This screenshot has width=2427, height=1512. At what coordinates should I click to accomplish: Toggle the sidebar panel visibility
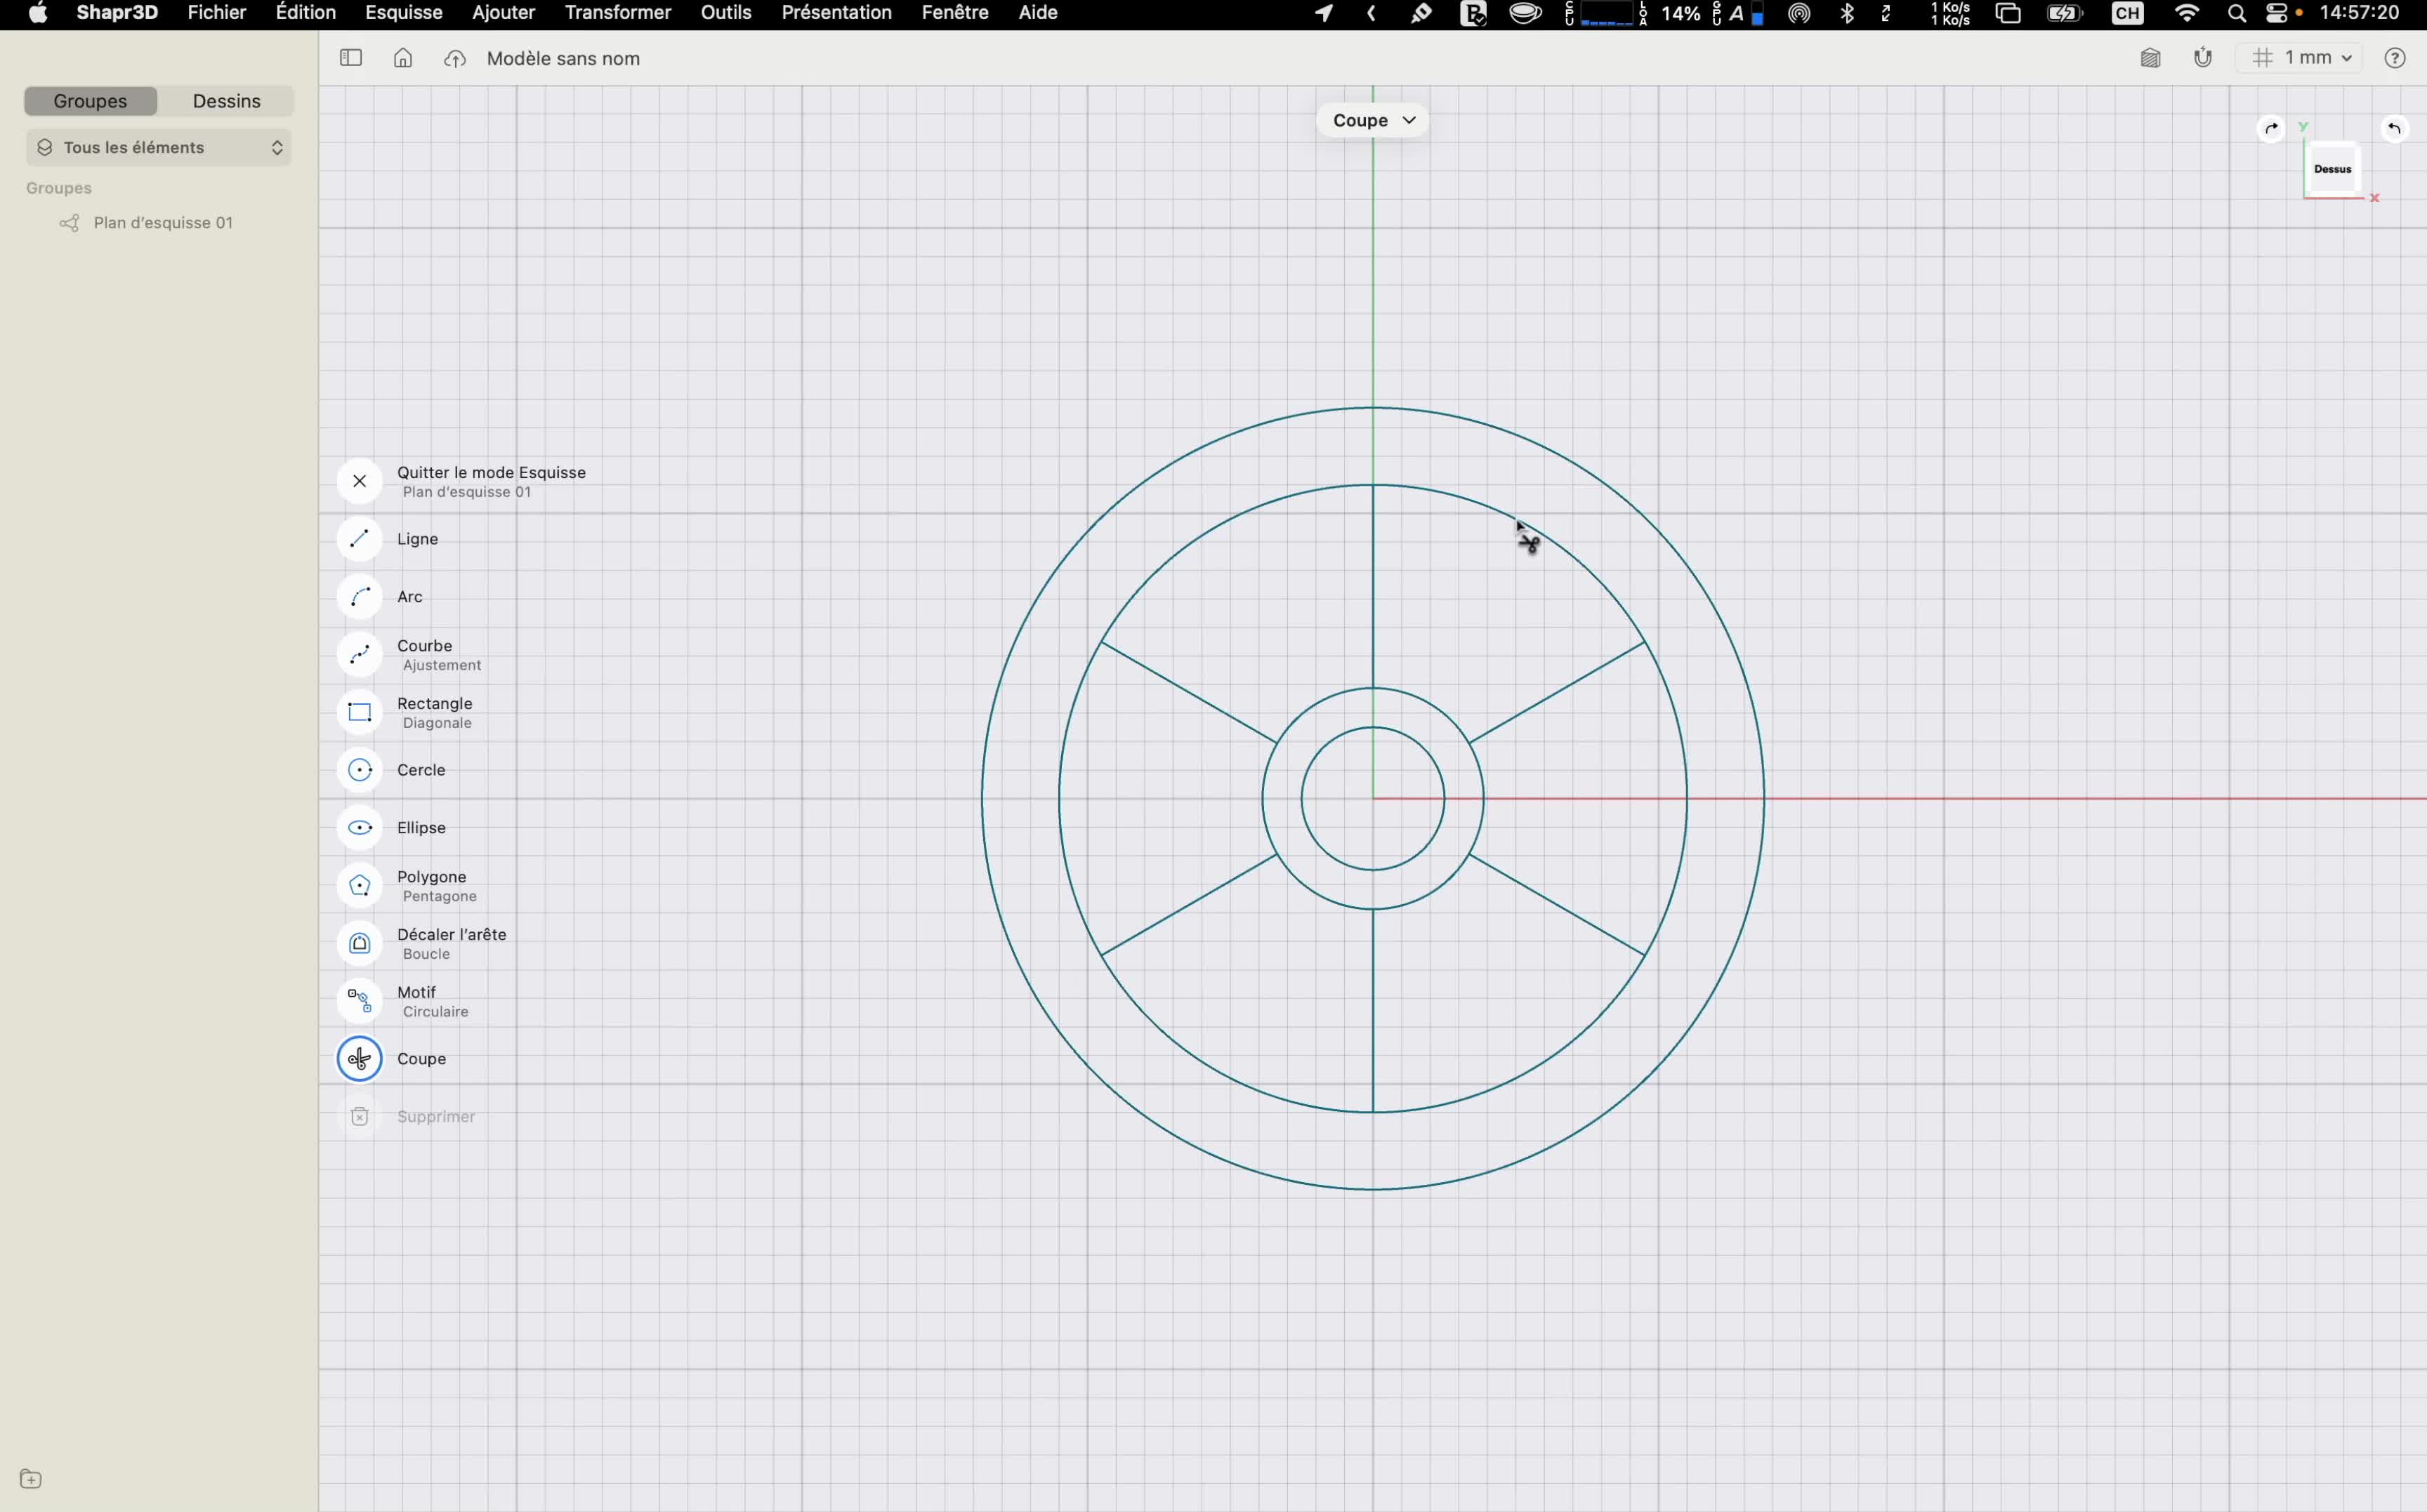[351, 58]
